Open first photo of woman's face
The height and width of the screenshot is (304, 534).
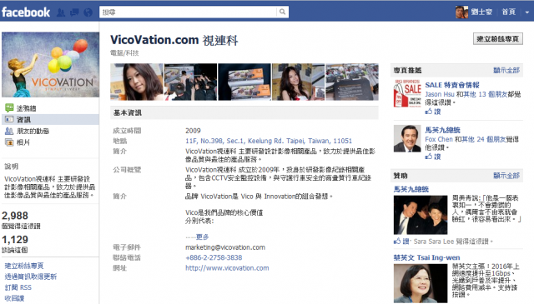pyautogui.click(x=137, y=82)
